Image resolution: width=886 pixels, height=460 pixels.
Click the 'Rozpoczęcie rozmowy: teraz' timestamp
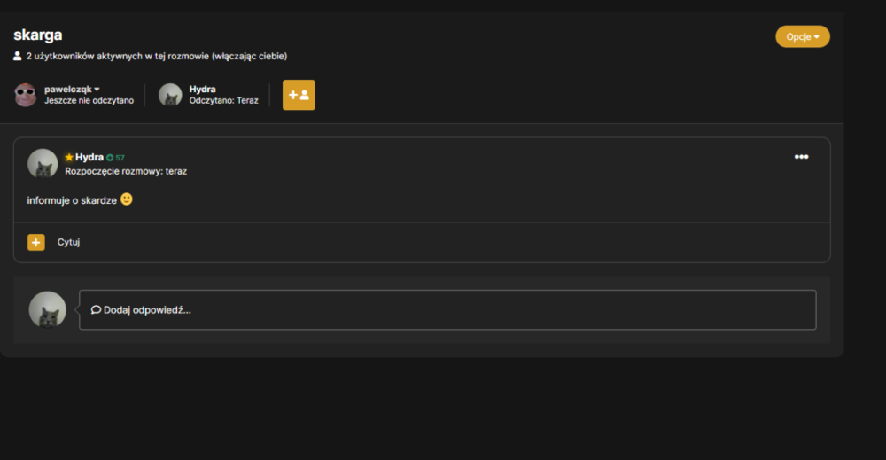126,171
